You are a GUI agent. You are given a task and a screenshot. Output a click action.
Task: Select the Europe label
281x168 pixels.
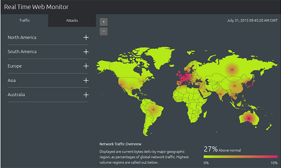pos(14,66)
